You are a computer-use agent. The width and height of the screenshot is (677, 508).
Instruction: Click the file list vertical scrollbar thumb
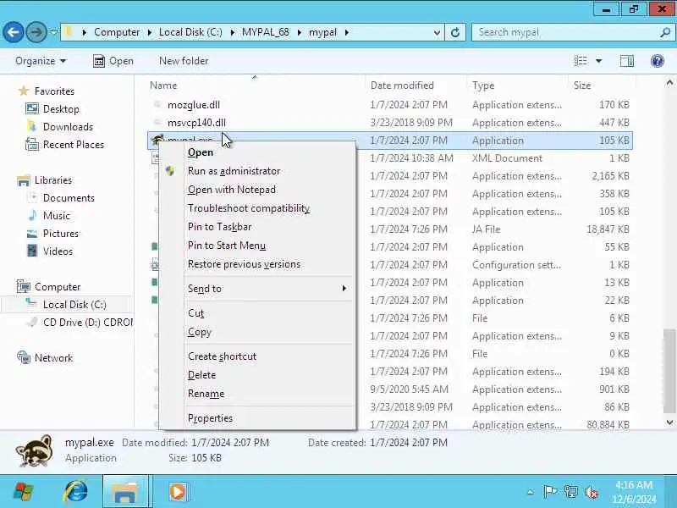click(x=669, y=371)
